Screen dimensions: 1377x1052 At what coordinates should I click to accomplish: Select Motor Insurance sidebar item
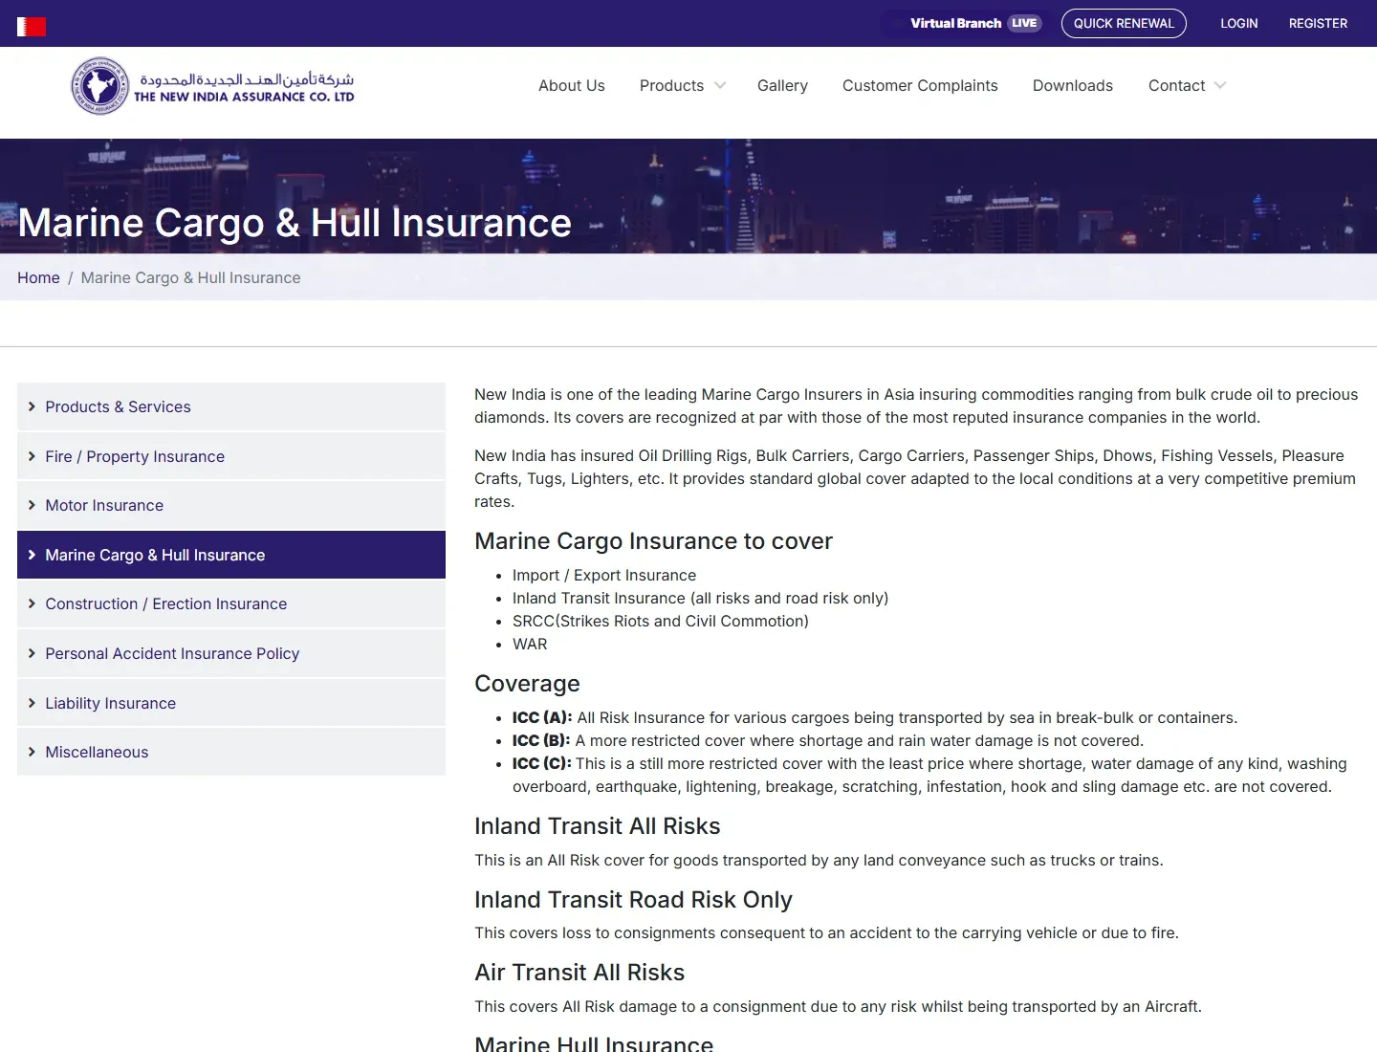click(231, 505)
